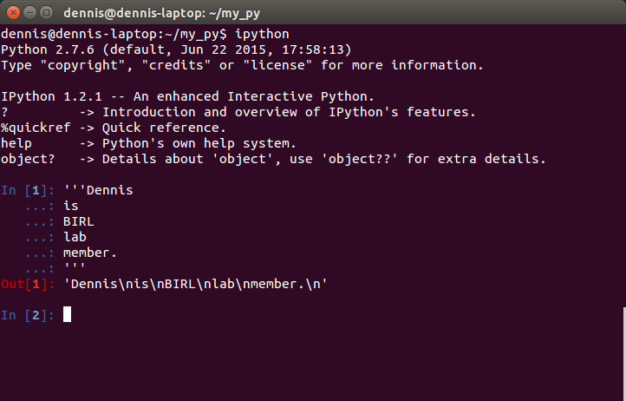The image size is (626, 401).
Task: Click the 'BIRL' continuation line
Action: pos(79,221)
